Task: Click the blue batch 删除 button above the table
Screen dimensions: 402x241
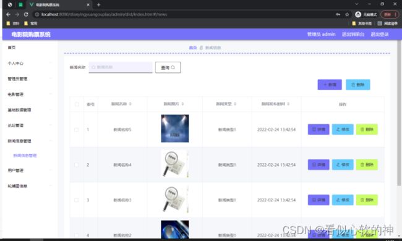Action: pyautogui.click(x=358, y=85)
